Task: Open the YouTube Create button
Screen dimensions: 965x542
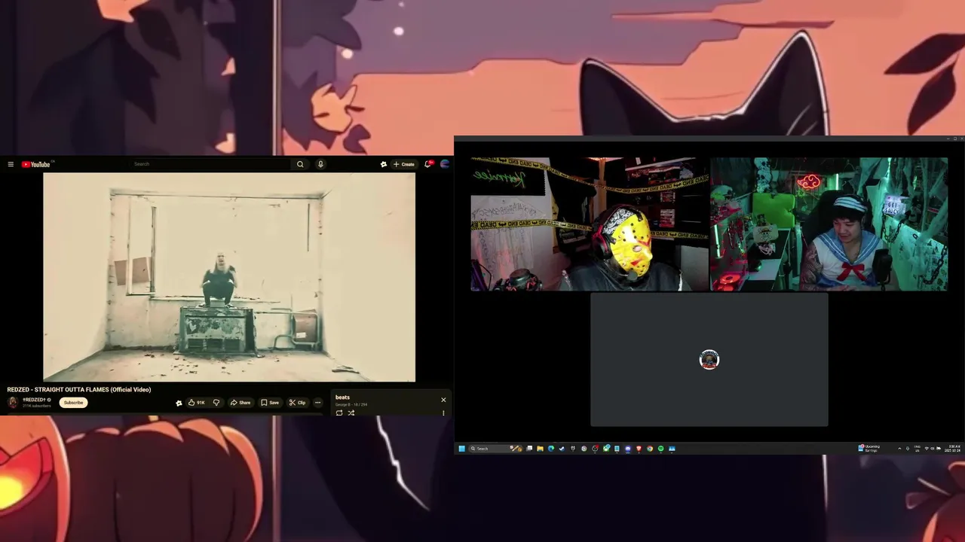Action: (x=403, y=164)
